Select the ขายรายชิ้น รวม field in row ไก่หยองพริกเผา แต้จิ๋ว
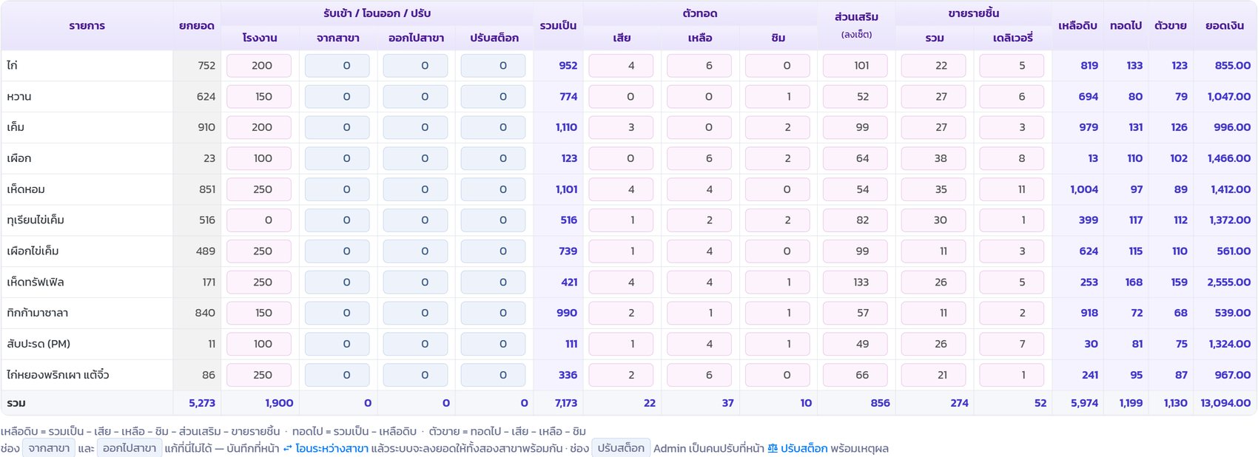 pyautogui.click(x=934, y=375)
